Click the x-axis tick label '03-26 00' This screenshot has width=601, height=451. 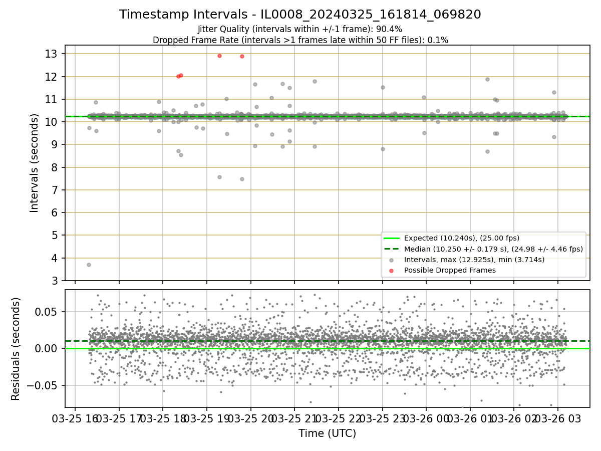[426, 419]
